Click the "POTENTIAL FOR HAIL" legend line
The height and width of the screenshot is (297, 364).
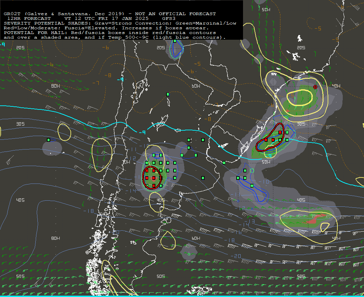tap(110, 33)
